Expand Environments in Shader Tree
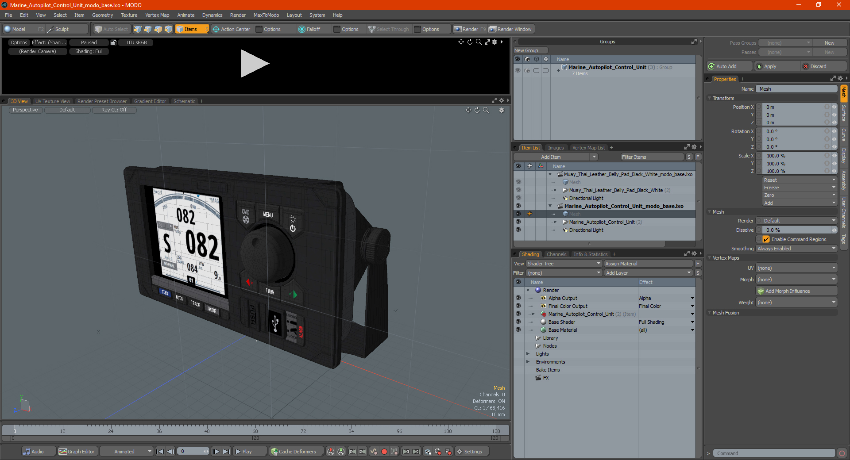The width and height of the screenshot is (850, 460). click(x=528, y=362)
